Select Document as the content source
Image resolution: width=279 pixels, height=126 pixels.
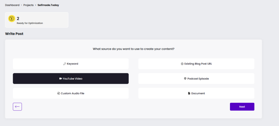click(x=196, y=93)
